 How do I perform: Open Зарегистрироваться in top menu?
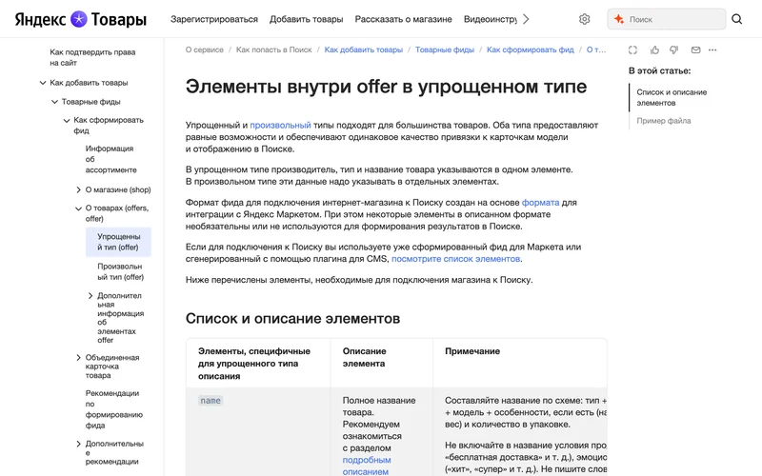tap(213, 19)
